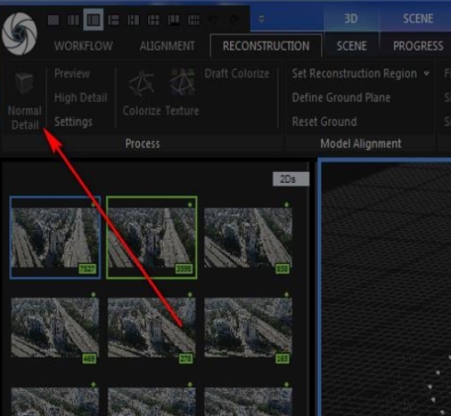Open the 2Ds view selector
This screenshot has height=416, width=451.
point(290,179)
